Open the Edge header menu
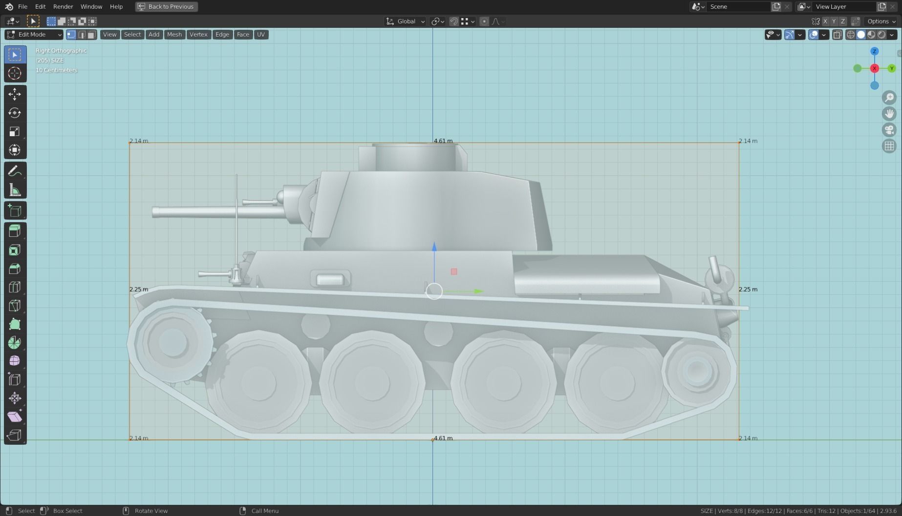 pyautogui.click(x=222, y=34)
